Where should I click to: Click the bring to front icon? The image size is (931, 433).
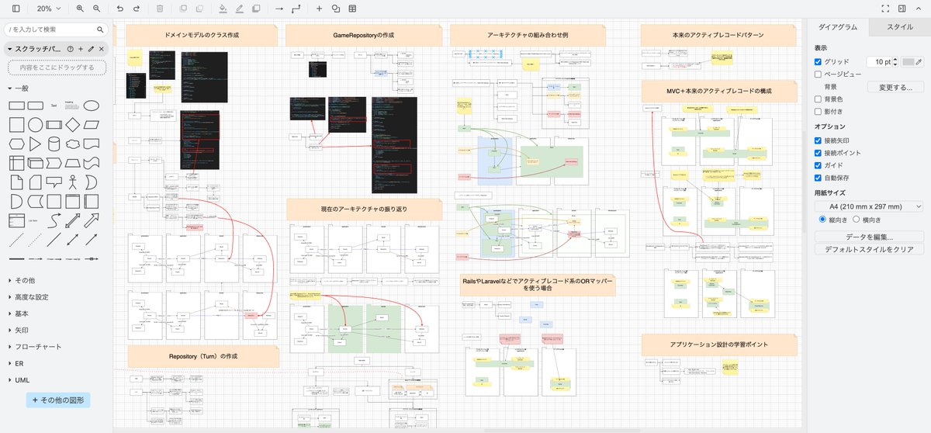(x=182, y=9)
